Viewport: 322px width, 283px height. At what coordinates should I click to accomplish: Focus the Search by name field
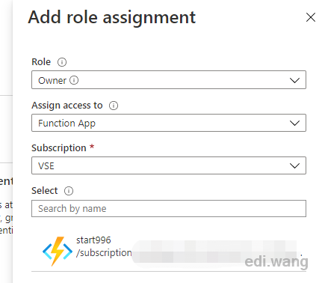(169, 208)
